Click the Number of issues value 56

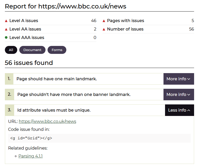point(192,29)
